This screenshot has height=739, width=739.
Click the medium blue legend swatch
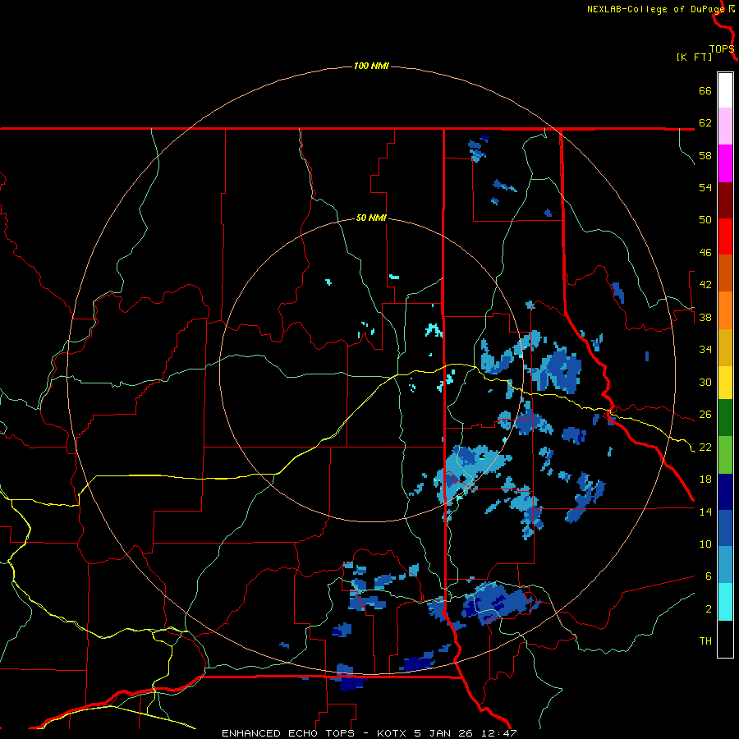(x=725, y=529)
